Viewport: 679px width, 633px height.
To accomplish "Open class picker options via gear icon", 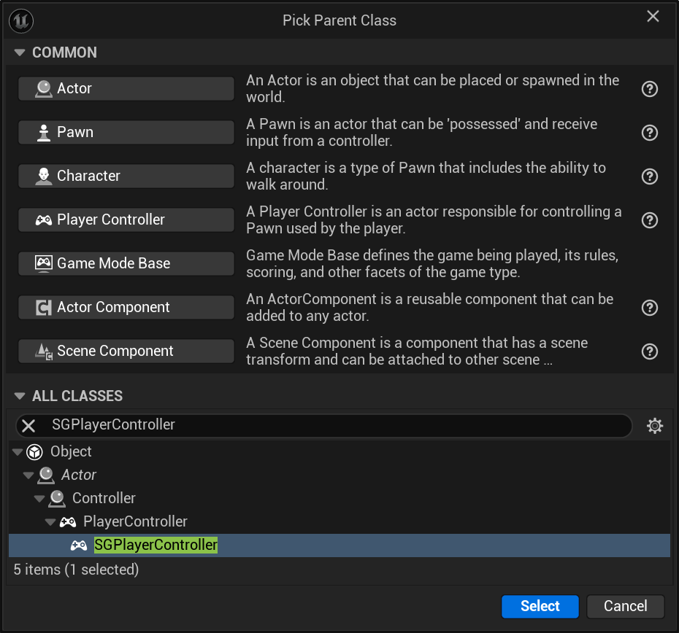I will pos(655,425).
